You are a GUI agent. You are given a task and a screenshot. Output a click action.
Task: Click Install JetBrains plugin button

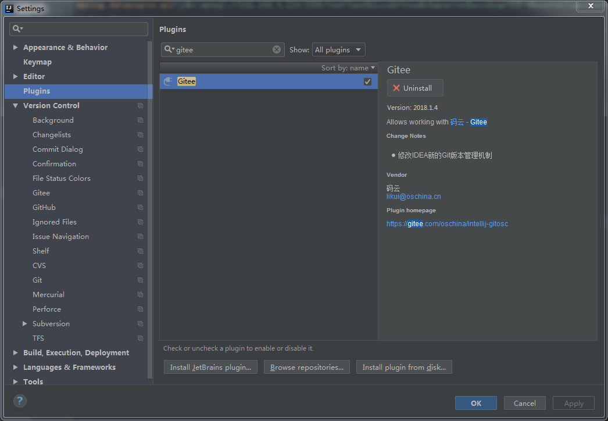(x=210, y=367)
